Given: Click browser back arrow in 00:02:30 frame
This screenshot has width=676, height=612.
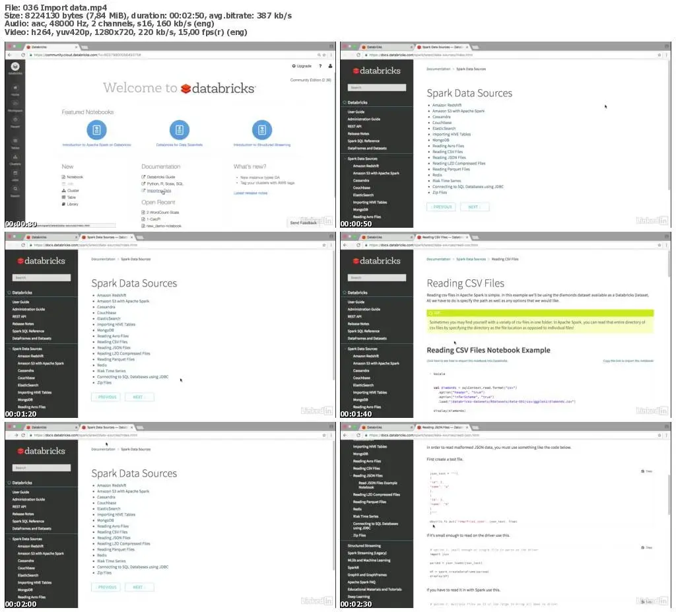Looking at the screenshot, I should click(x=345, y=435).
